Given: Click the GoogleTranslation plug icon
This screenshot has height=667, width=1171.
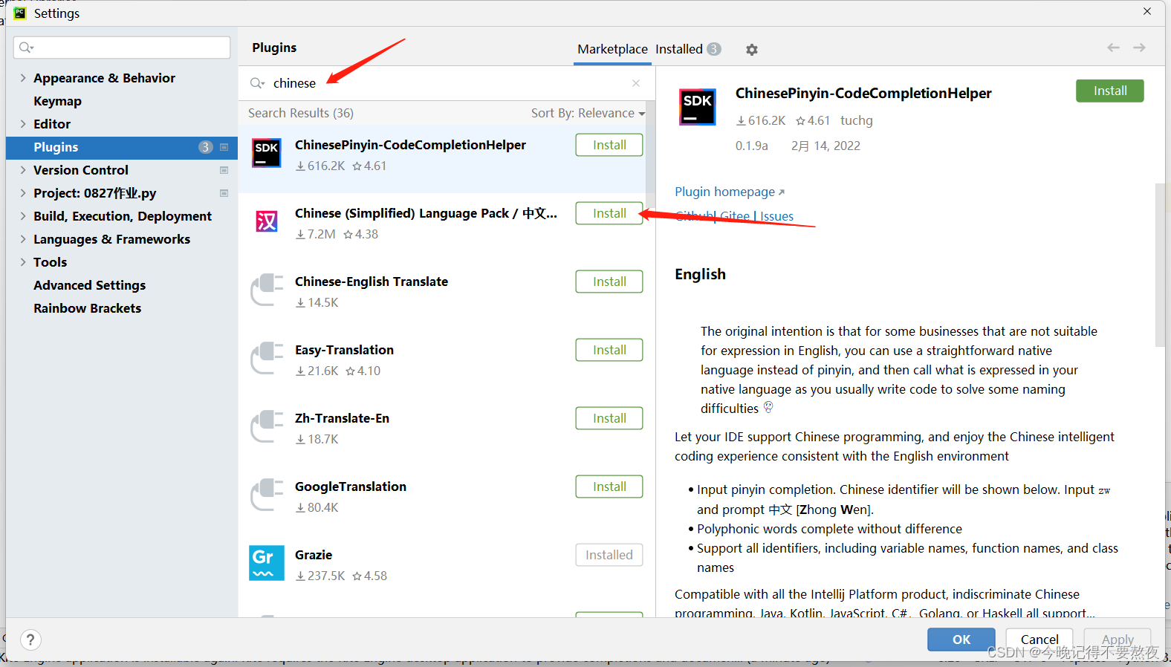Looking at the screenshot, I should 267,495.
